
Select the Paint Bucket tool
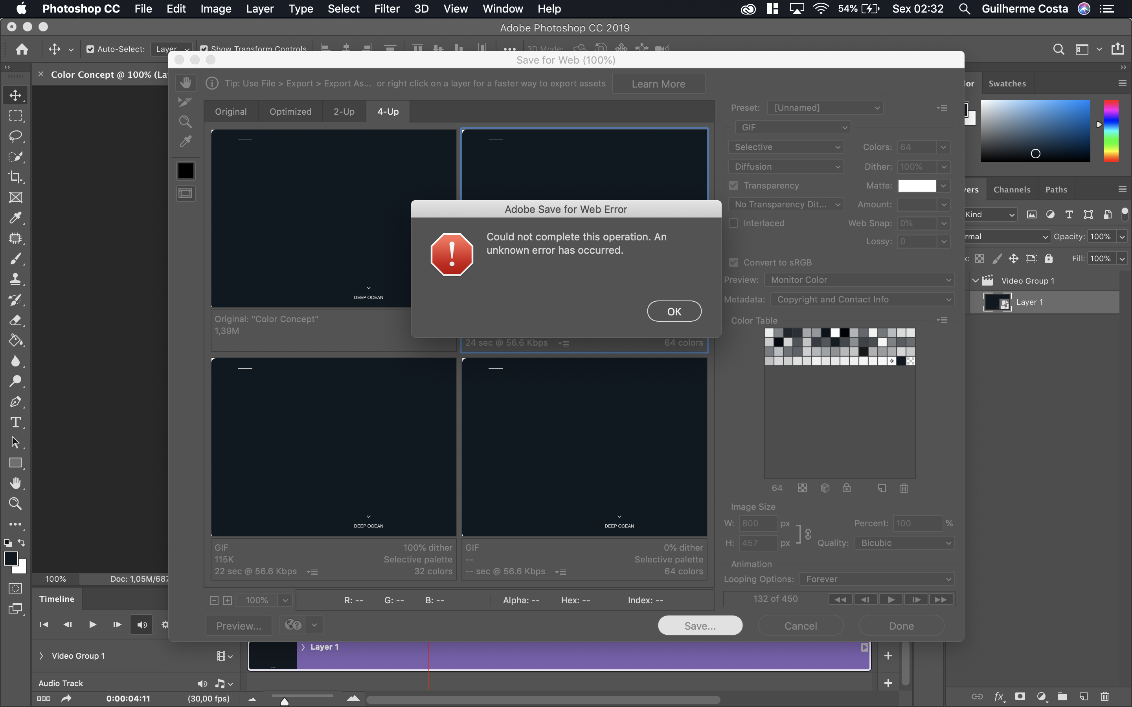click(15, 341)
